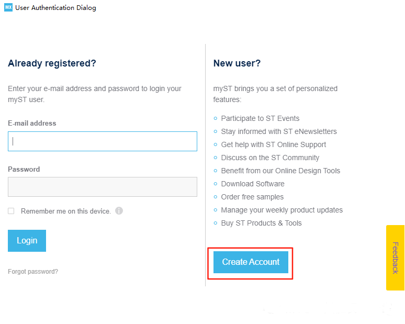
Task: Enable the Remember me on this device checkbox
Action: pyautogui.click(x=11, y=211)
